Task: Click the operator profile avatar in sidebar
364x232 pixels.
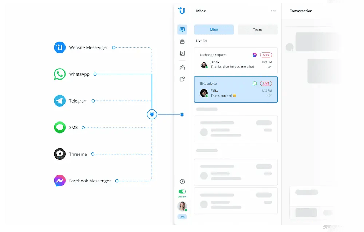Action: pyautogui.click(x=182, y=206)
